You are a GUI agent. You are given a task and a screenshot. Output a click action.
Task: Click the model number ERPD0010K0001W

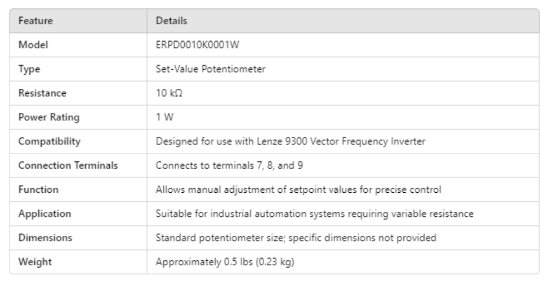click(197, 46)
